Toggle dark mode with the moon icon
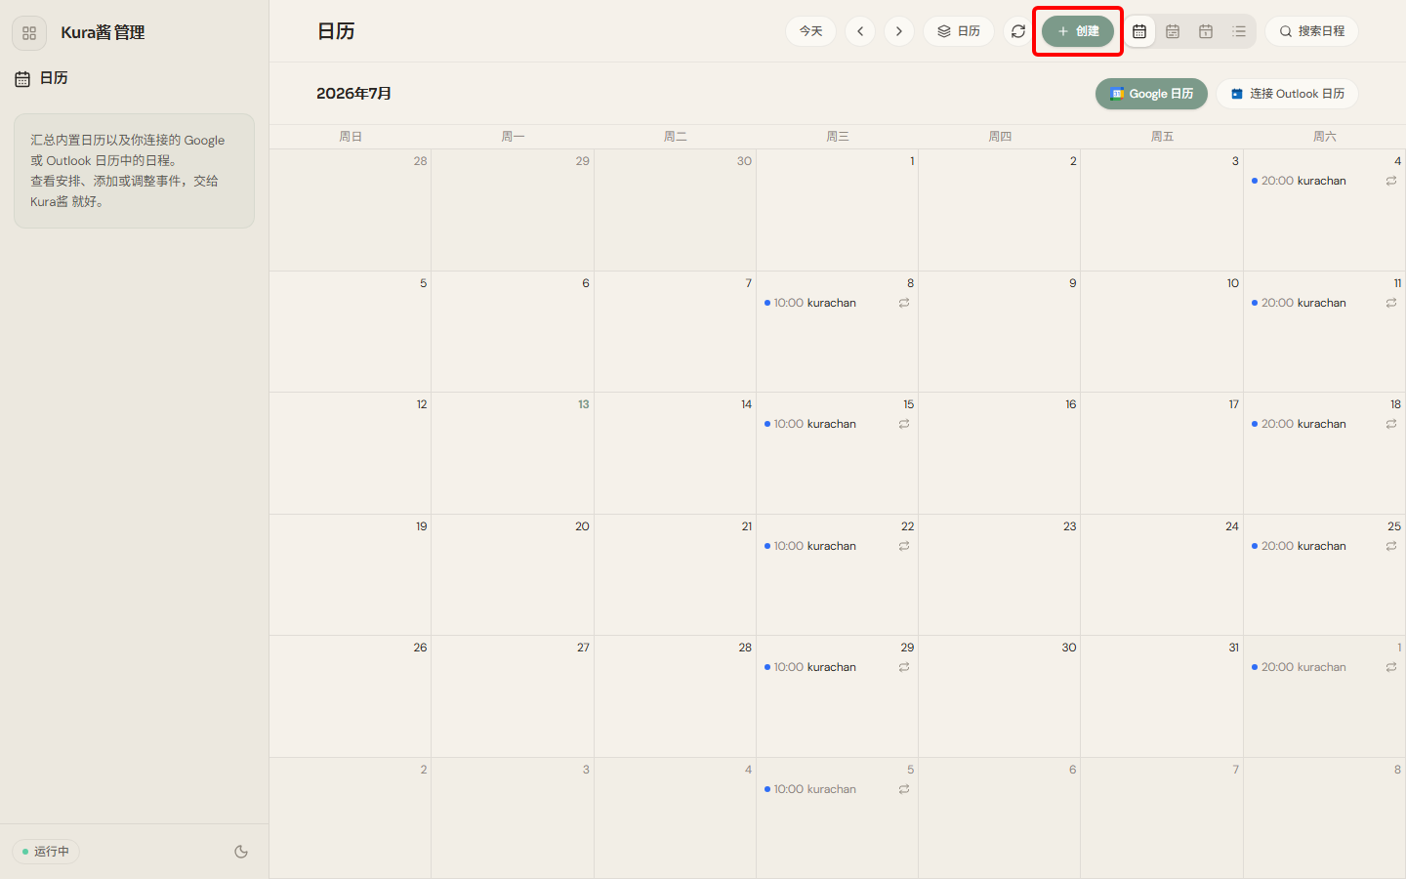This screenshot has height=879, width=1406. (241, 852)
